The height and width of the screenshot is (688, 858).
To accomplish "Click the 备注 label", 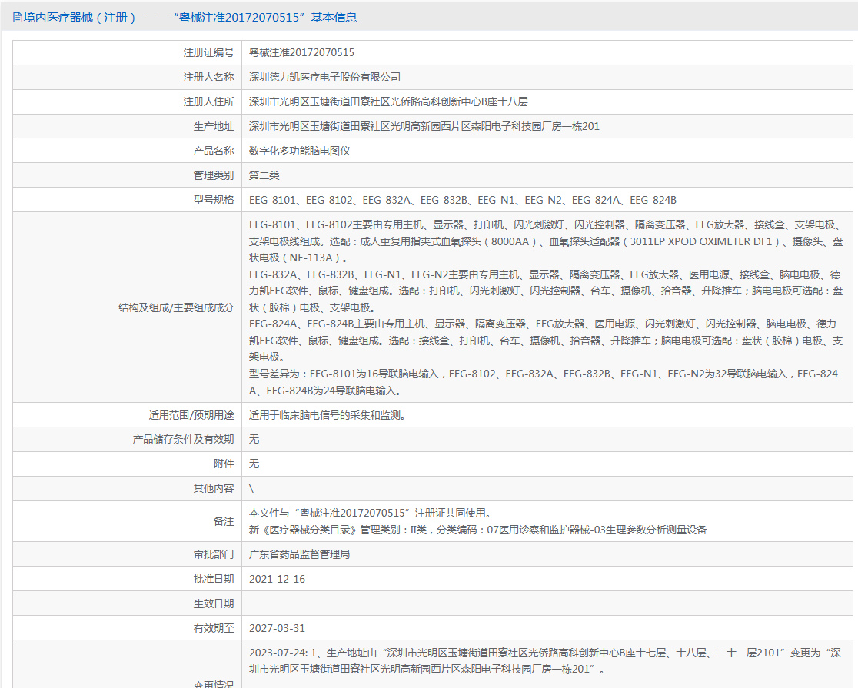I will (224, 522).
